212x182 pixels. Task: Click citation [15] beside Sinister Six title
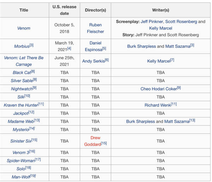coord(34,140)
